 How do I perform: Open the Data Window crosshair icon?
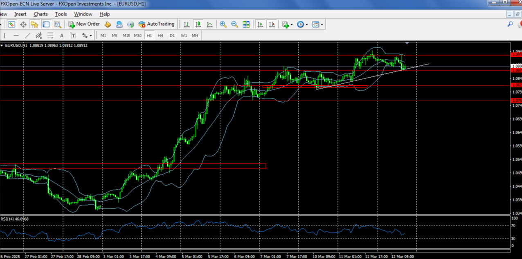pos(23,24)
